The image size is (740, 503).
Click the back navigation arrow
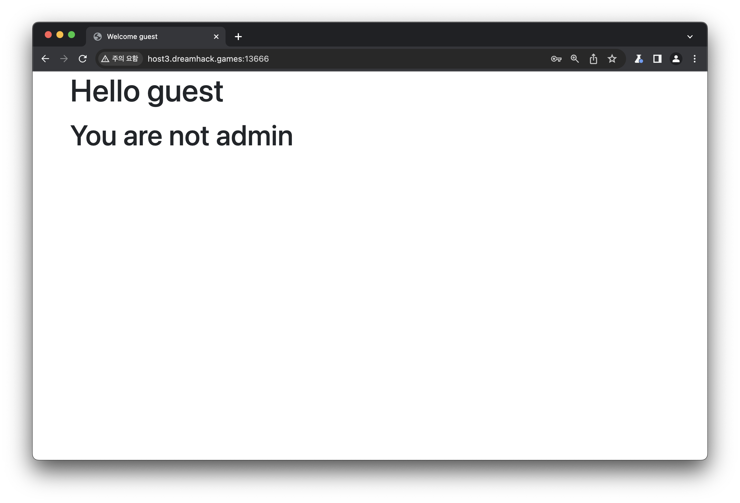point(45,59)
